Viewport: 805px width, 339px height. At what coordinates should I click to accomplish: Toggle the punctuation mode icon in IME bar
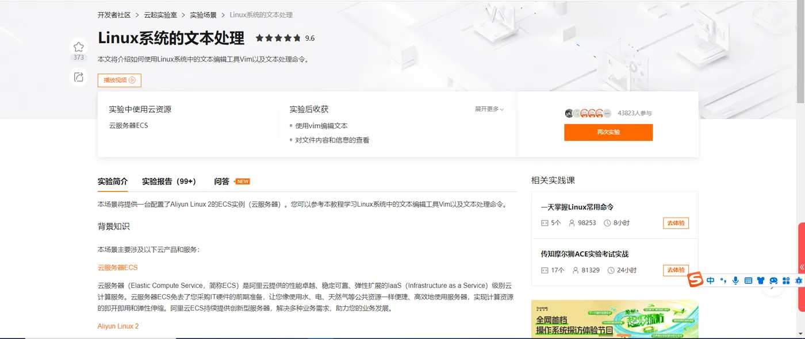click(723, 280)
